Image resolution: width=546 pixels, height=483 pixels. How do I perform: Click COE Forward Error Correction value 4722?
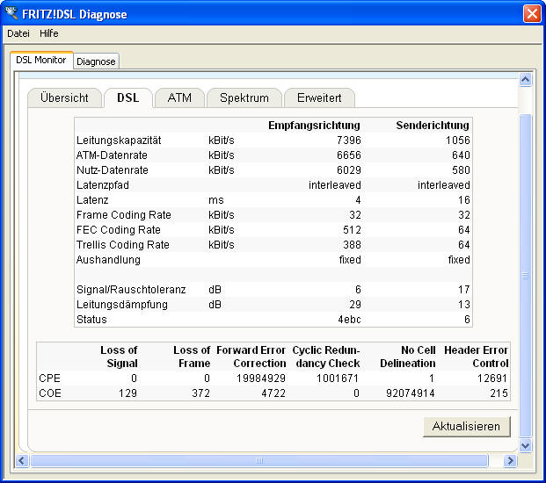click(273, 393)
